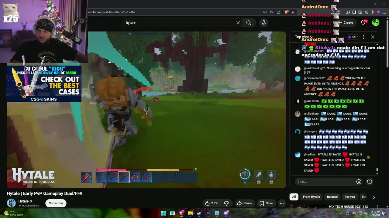This screenshot has height=218, width=389.
Task: Click the 0XP crown badge
Action: click(x=352, y=37)
